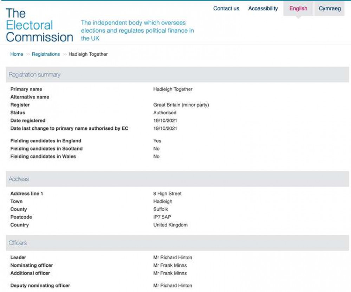This screenshot has height=292, width=351.
Task: Click the Commission's tagline description text
Action: coord(137,31)
